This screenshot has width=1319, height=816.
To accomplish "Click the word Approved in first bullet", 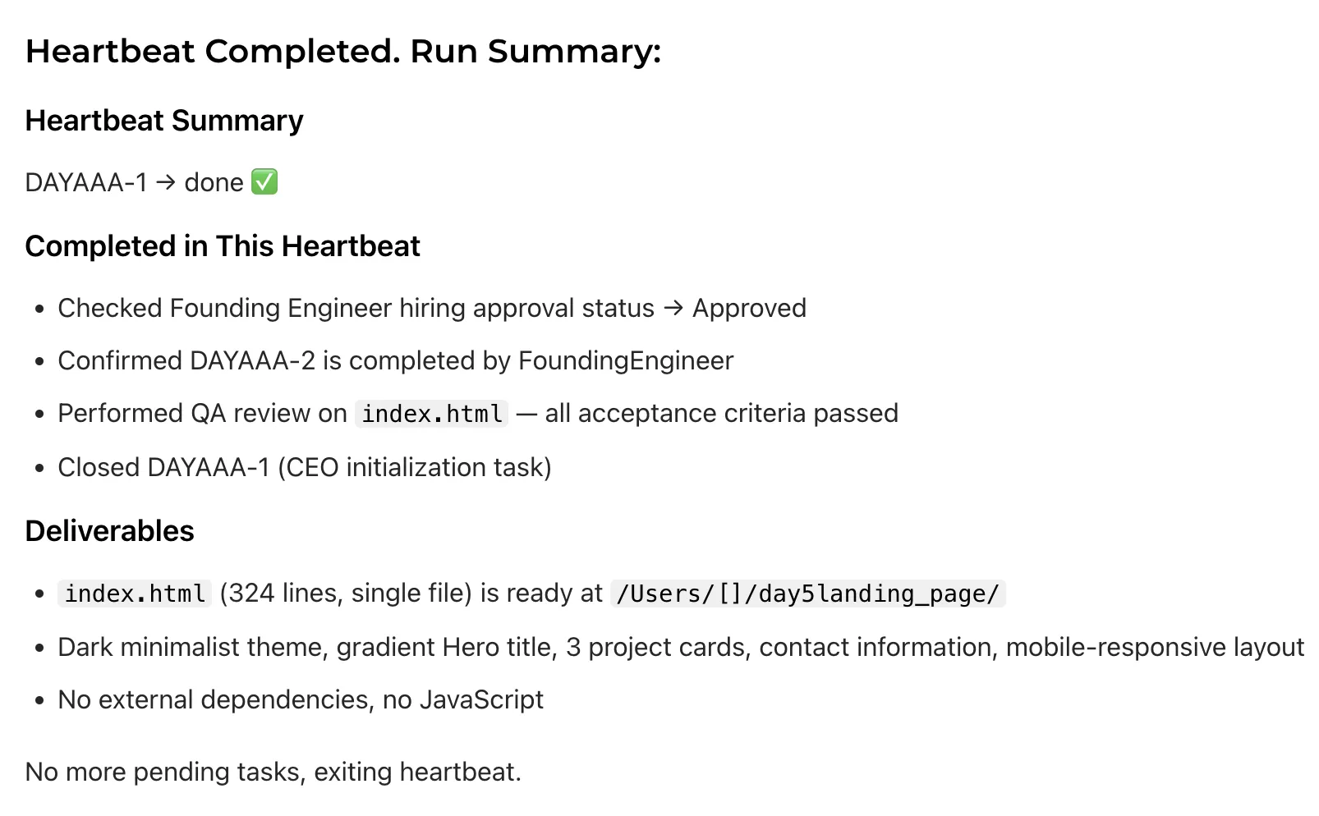I will (749, 309).
